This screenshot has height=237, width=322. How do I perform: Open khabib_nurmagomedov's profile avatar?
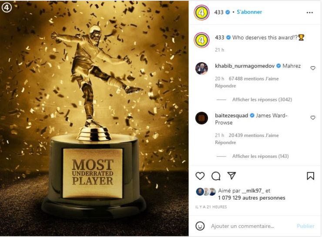[x=201, y=68]
